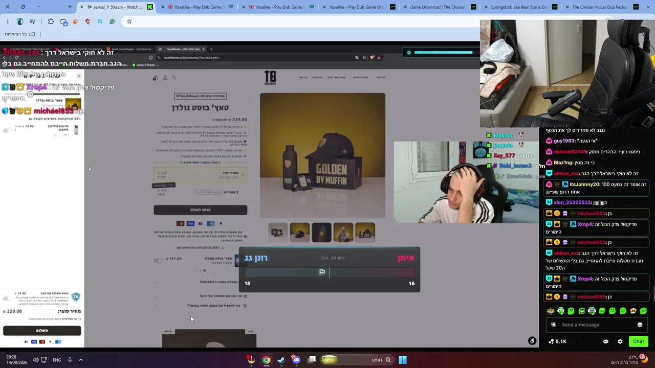Click the black checkout button in cart panel
The image size is (655, 368).
pos(42,331)
